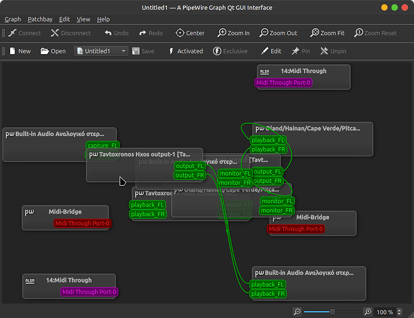Open the Help menu

tap(103, 19)
